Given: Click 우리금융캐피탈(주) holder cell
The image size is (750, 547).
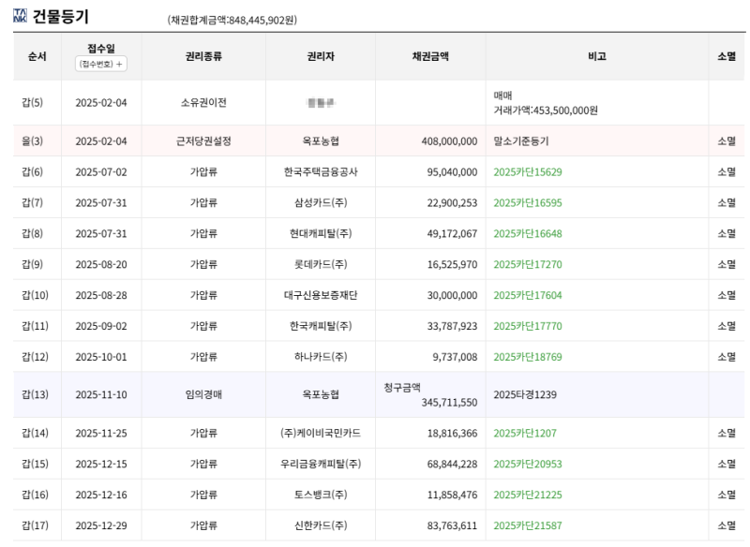Looking at the screenshot, I should pyautogui.click(x=321, y=464).
